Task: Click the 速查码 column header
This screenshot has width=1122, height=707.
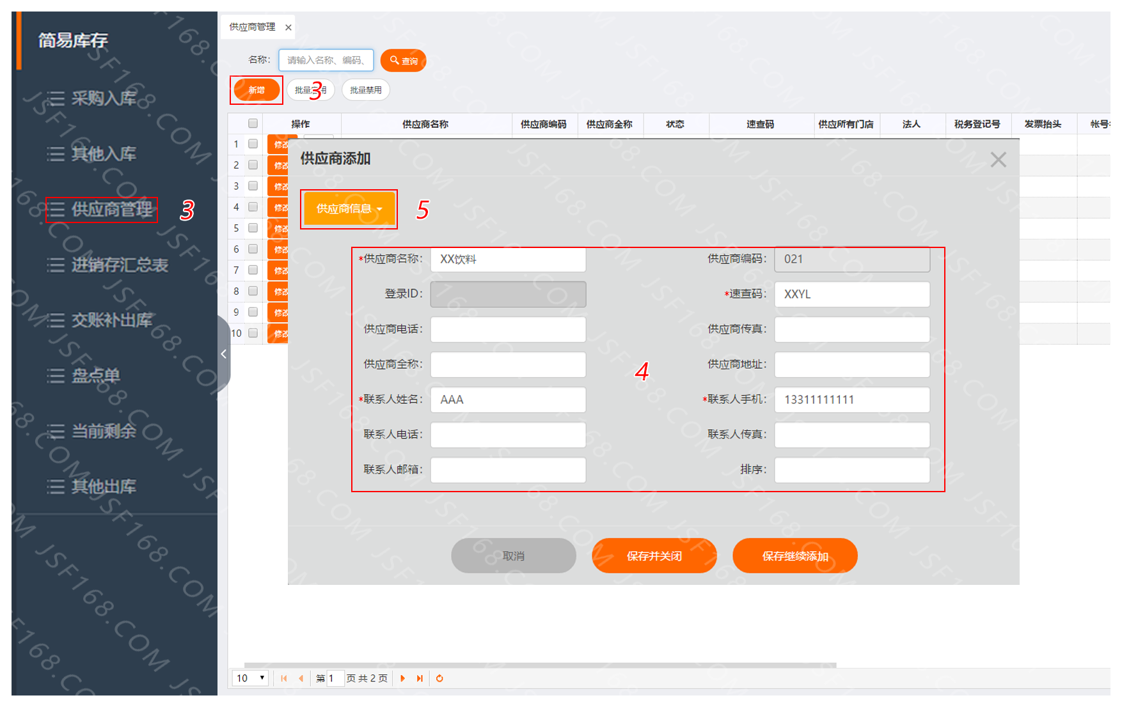Action: click(x=761, y=124)
